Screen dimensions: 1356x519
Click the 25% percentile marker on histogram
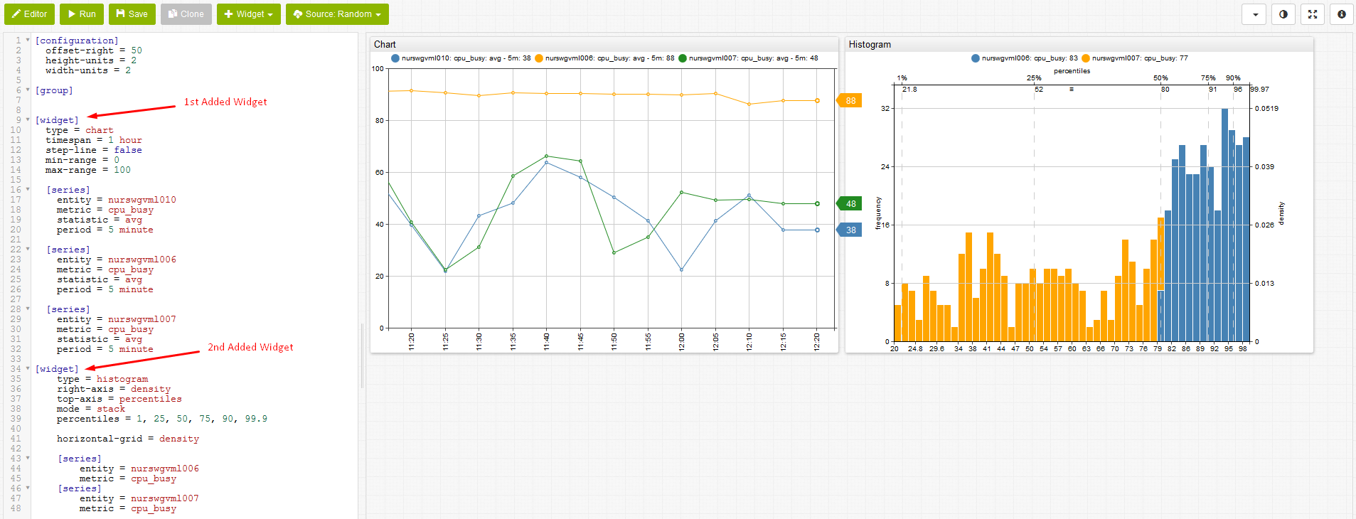coord(1034,78)
